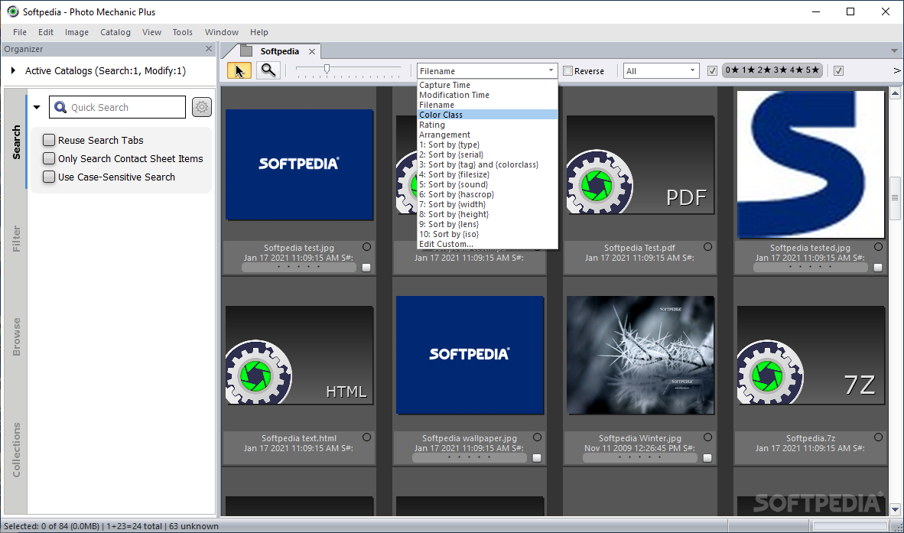Enable Reuse Search Tabs checkbox

50,140
